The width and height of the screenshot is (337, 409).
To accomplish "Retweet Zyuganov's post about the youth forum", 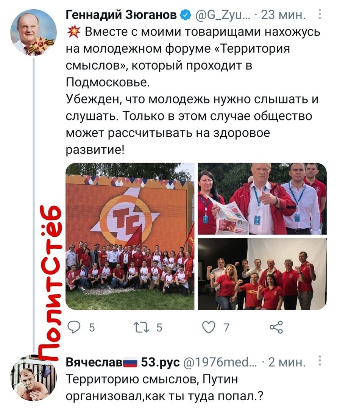I will tap(141, 327).
